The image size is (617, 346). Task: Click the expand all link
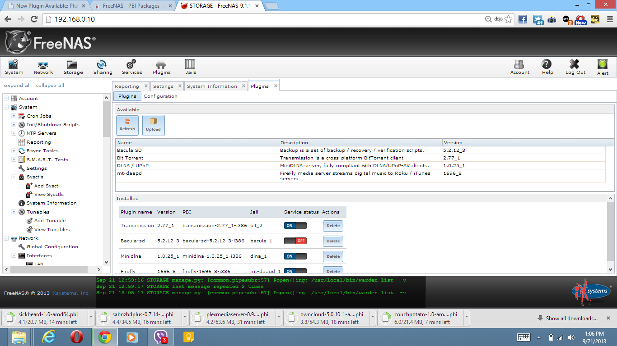click(18, 85)
